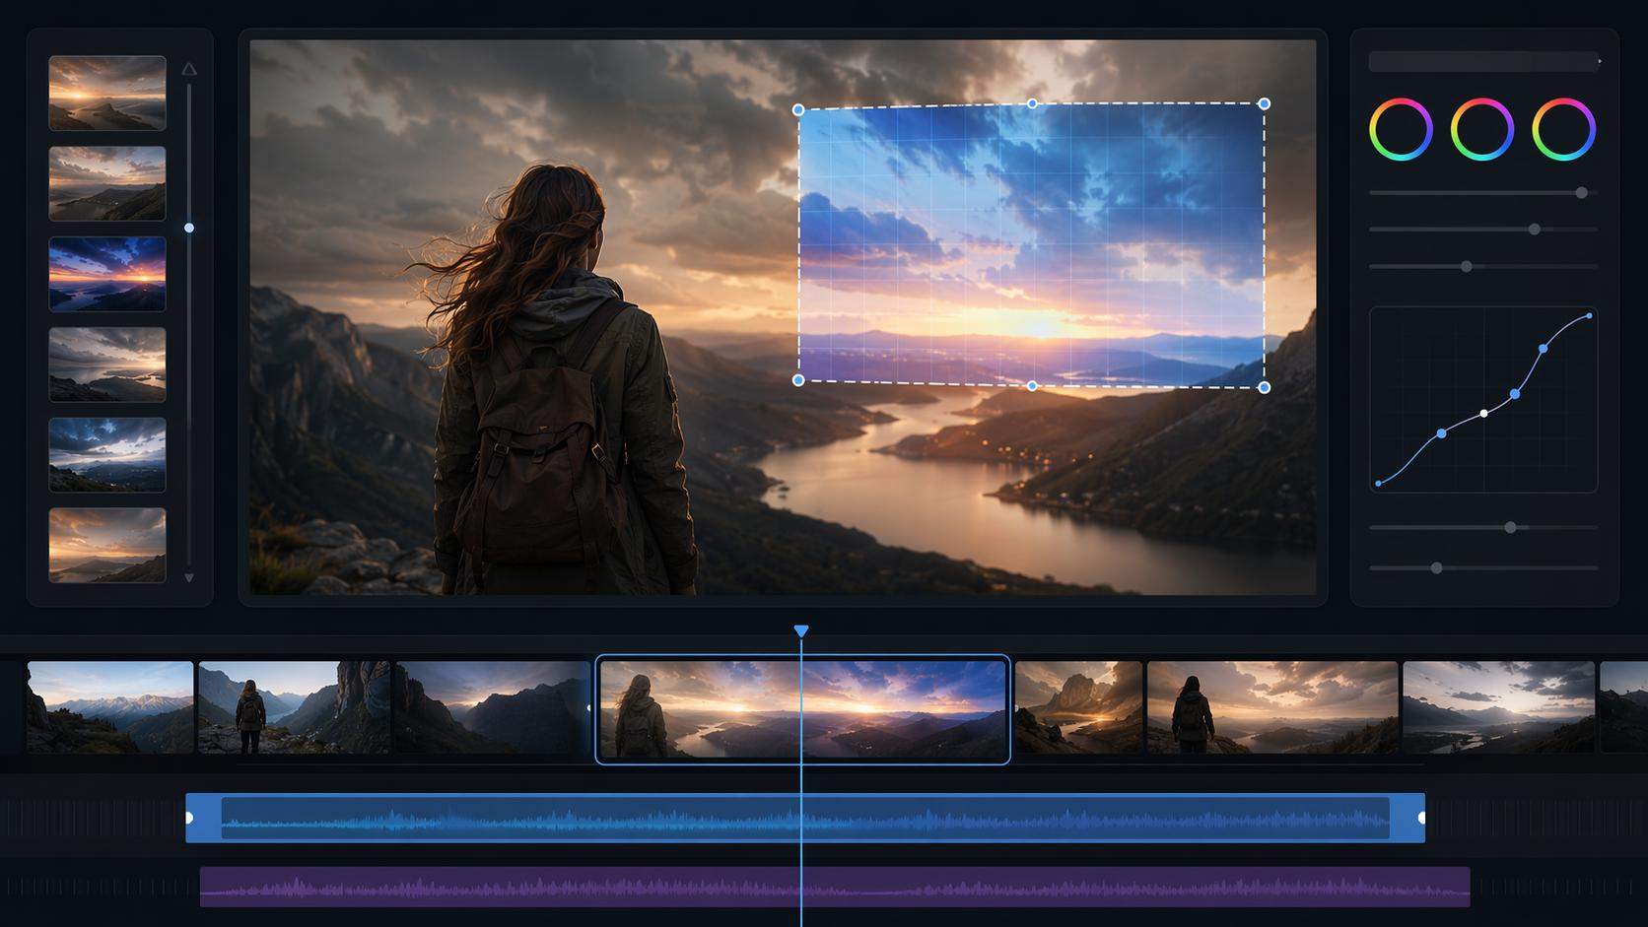Click the second blue point on the curve
The width and height of the screenshot is (1648, 927).
[x=1442, y=433]
